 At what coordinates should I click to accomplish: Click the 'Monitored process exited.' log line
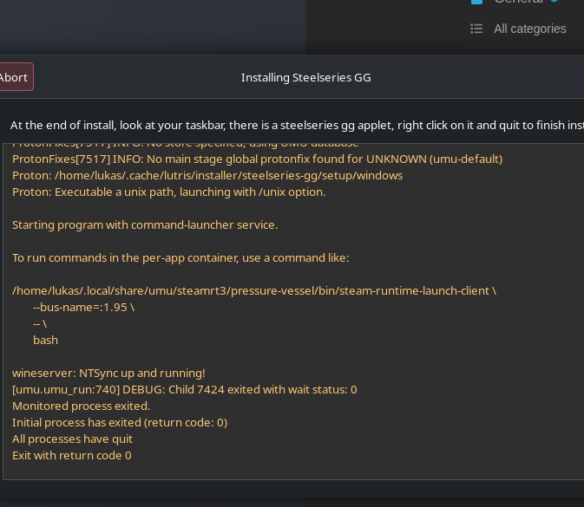point(82,406)
